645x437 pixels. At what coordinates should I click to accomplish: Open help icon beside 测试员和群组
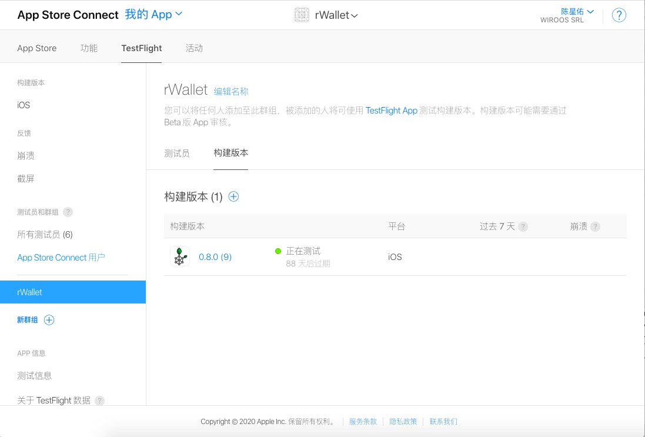pos(68,212)
